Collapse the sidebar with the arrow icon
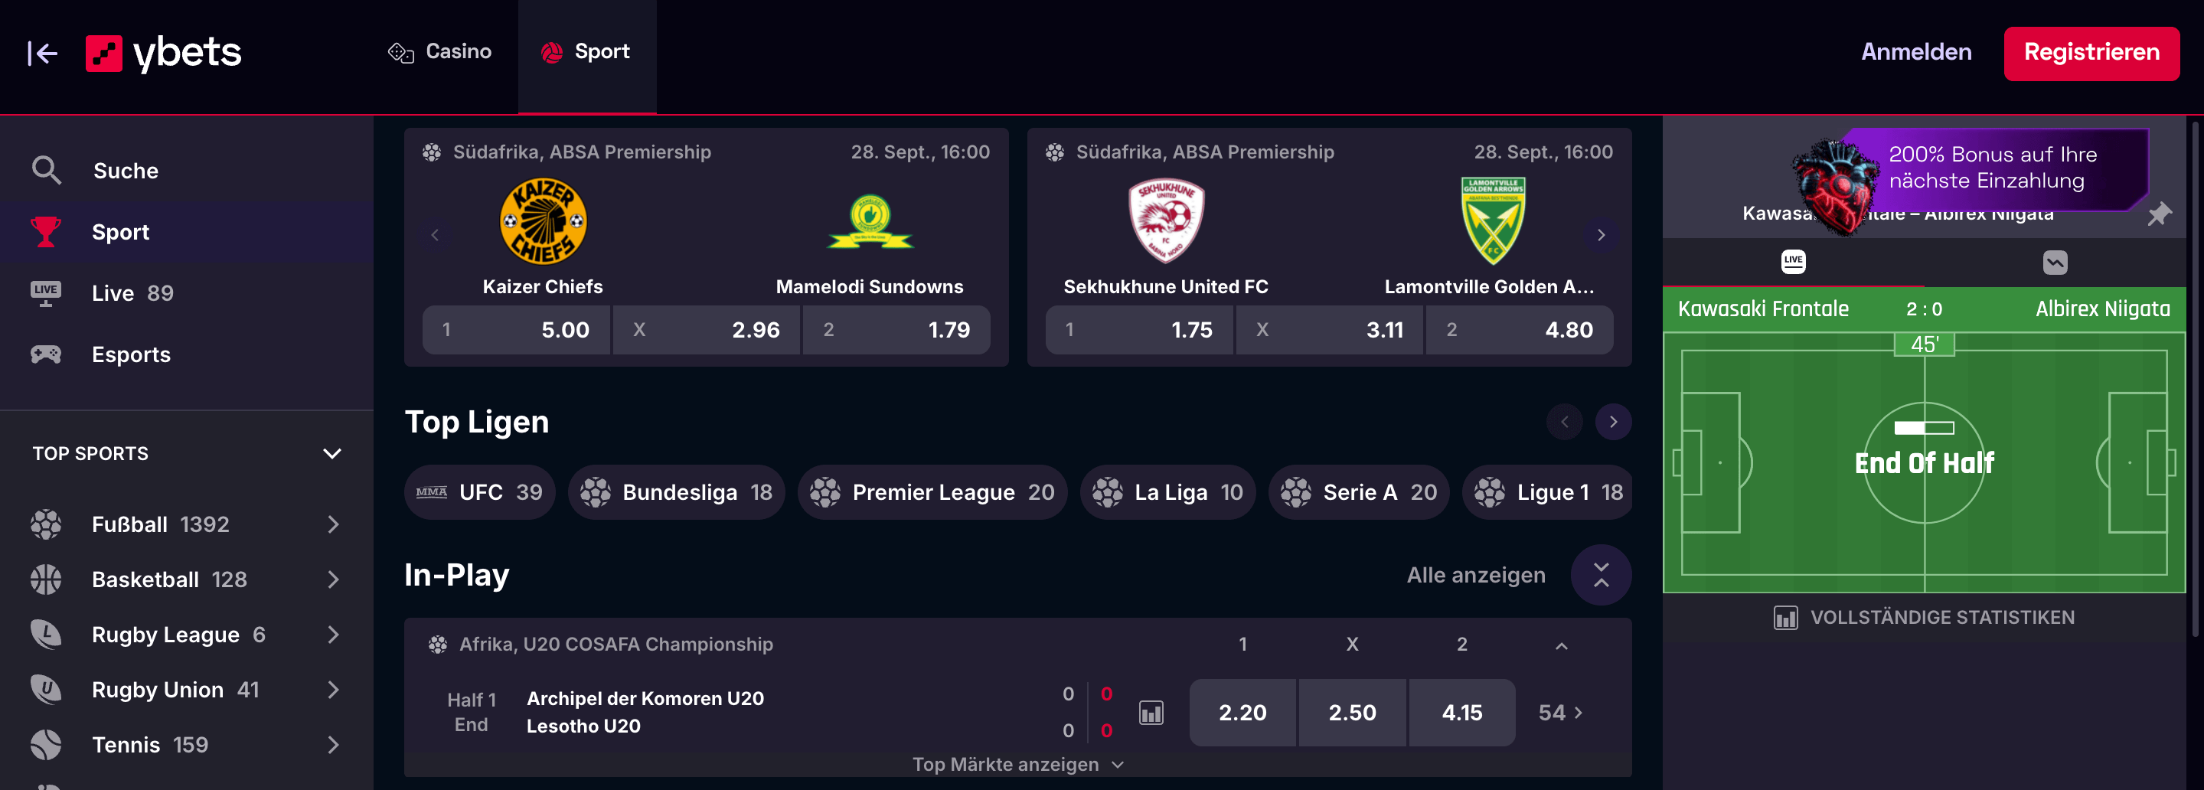The width and height of the screenshot is (2204, 790). (x=42, y=53)
